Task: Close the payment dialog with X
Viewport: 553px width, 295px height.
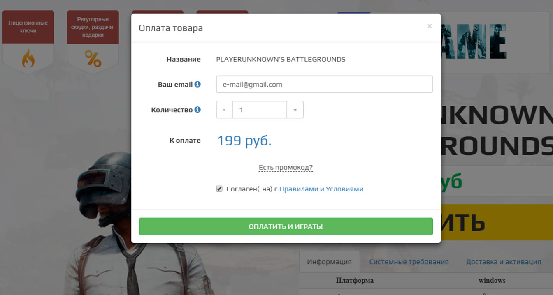Action: [430, 26]
